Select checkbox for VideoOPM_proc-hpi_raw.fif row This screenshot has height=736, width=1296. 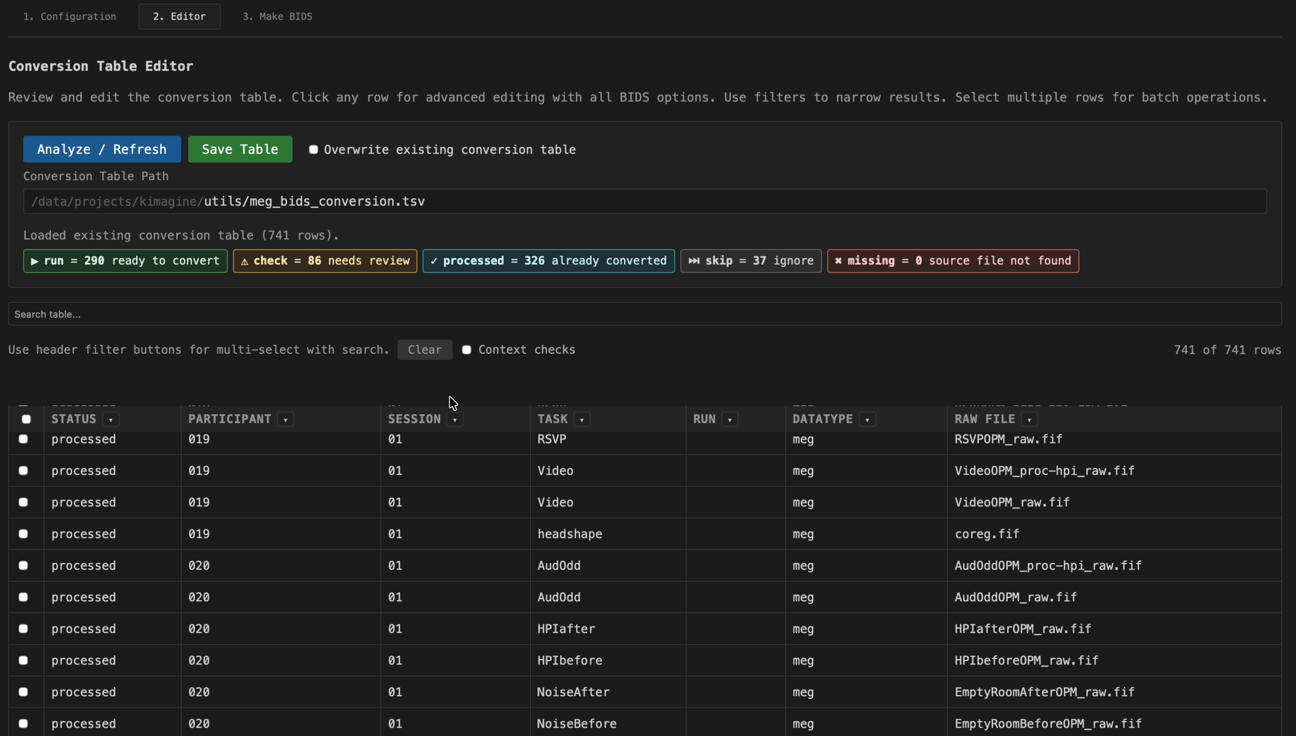coord(23,470)
